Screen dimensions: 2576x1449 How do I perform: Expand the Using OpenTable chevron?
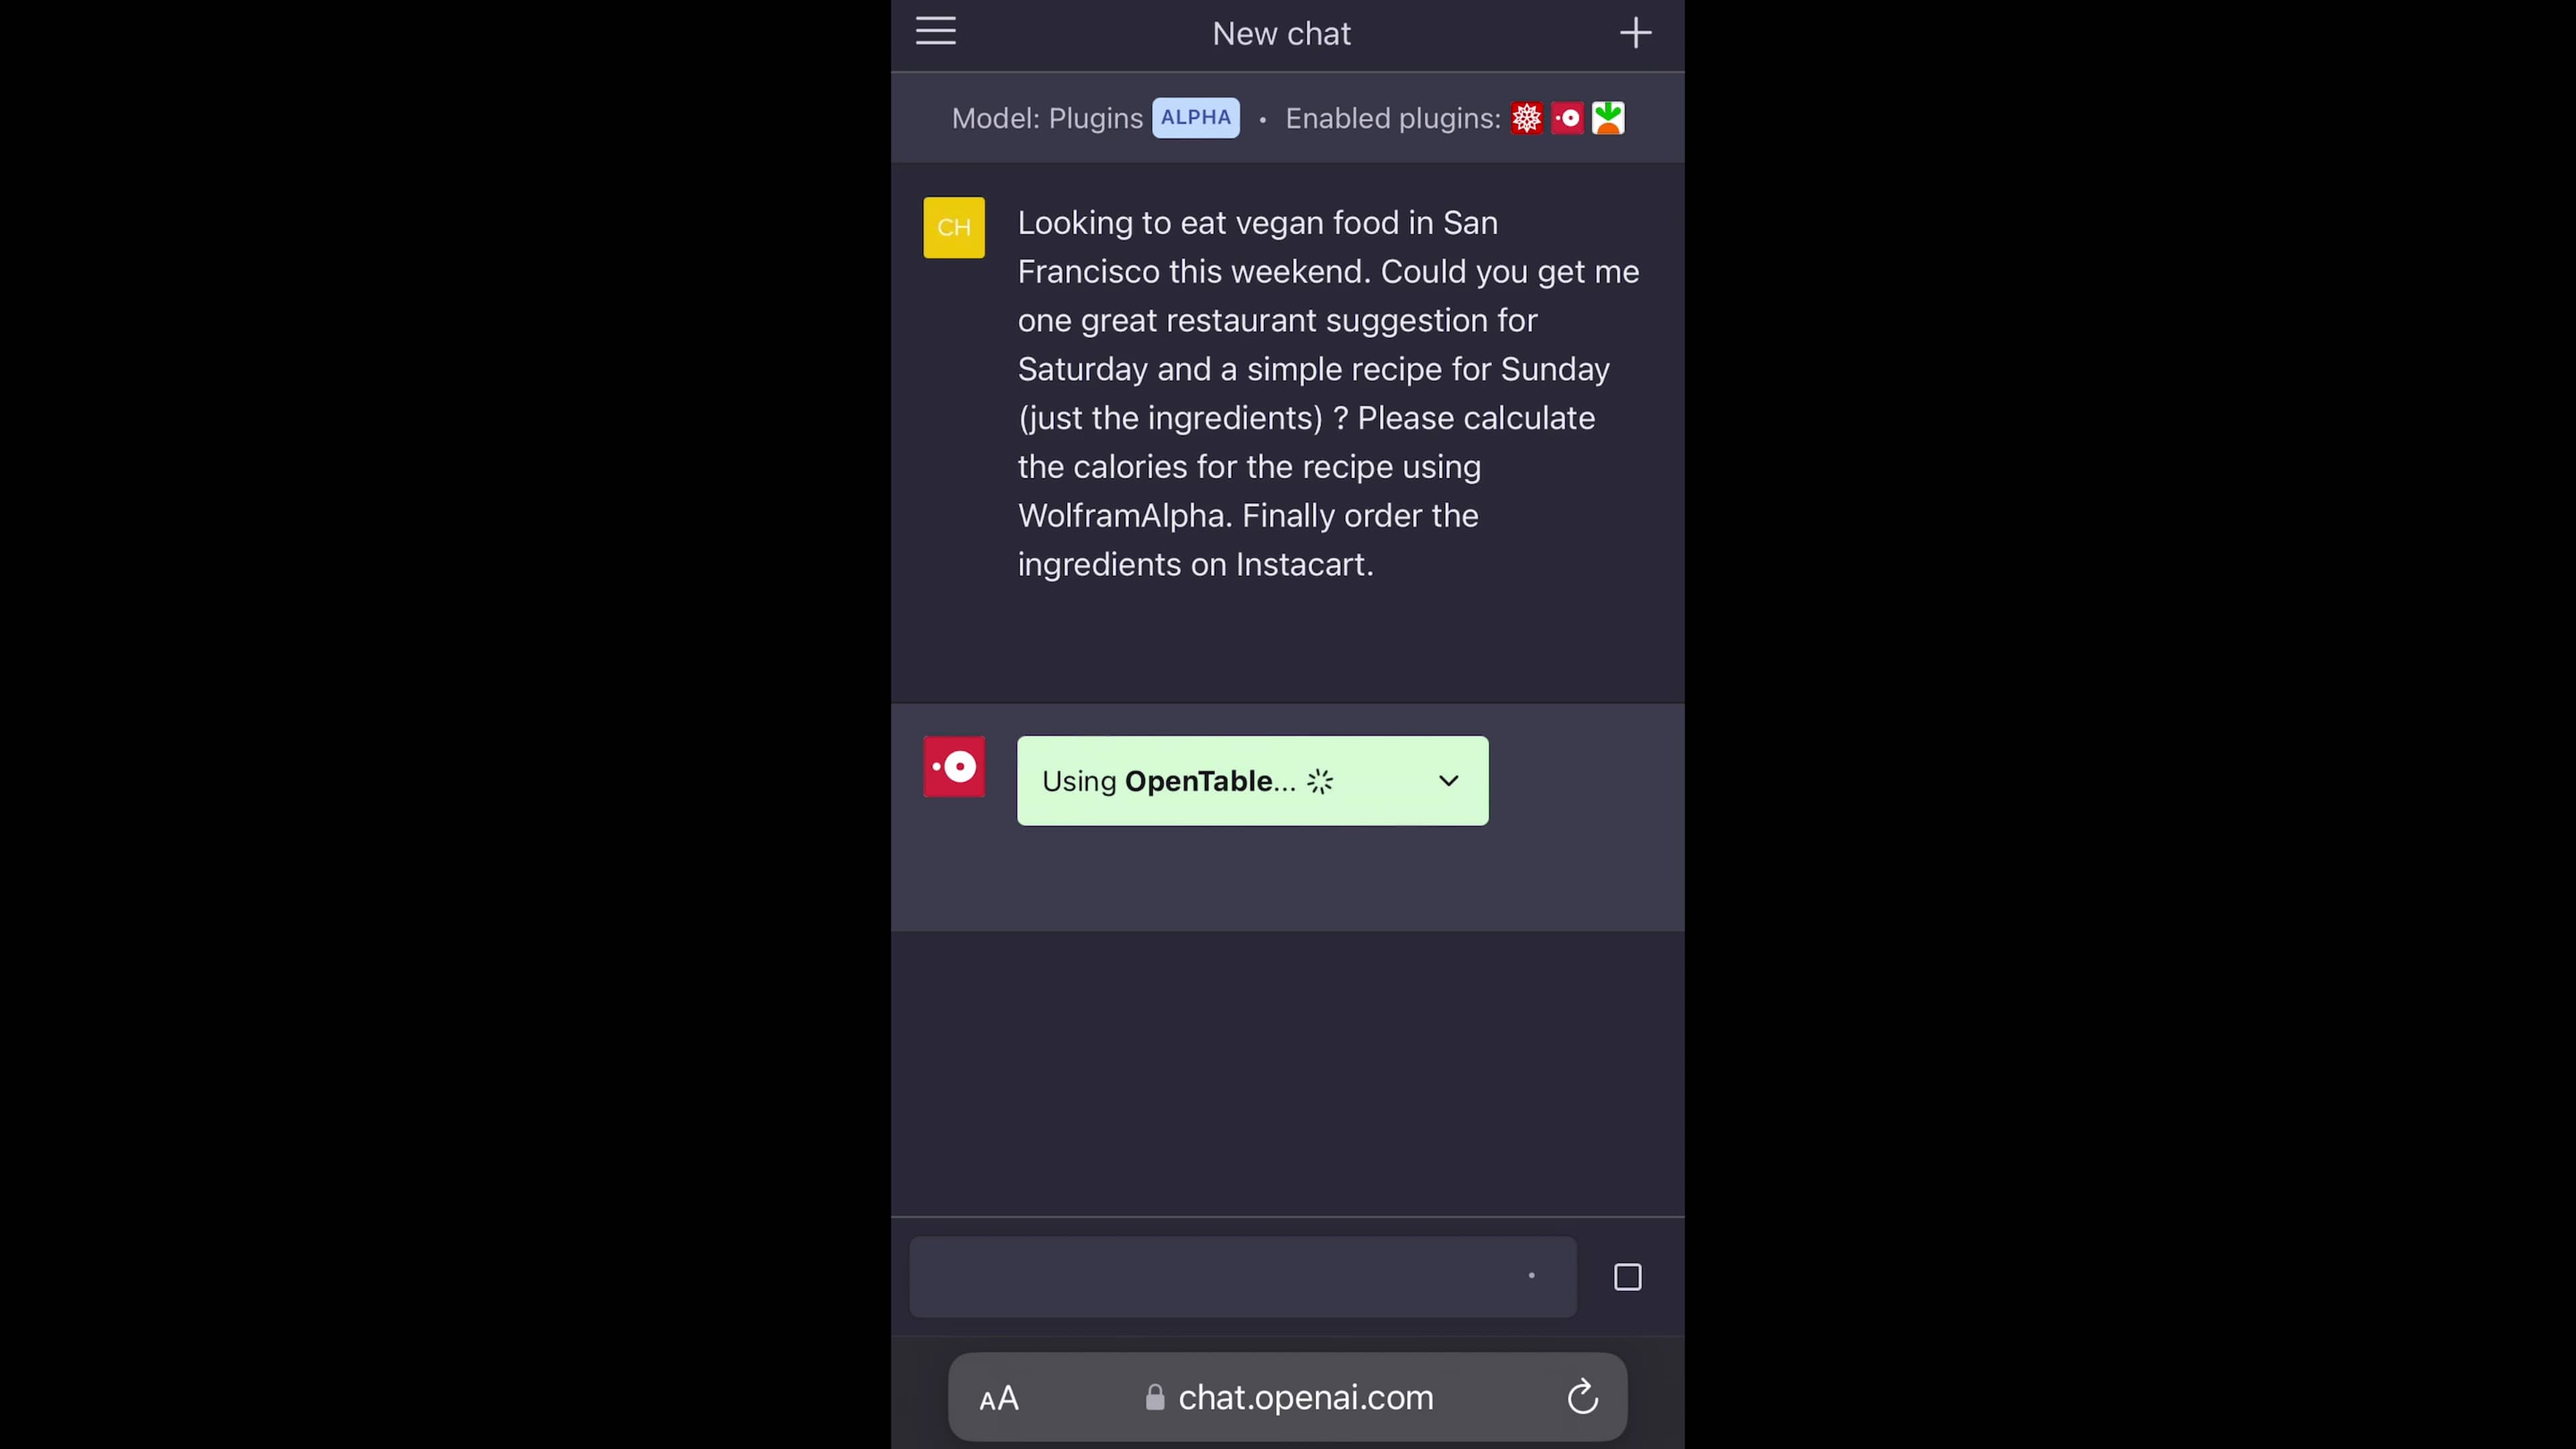click(1448, 781)
